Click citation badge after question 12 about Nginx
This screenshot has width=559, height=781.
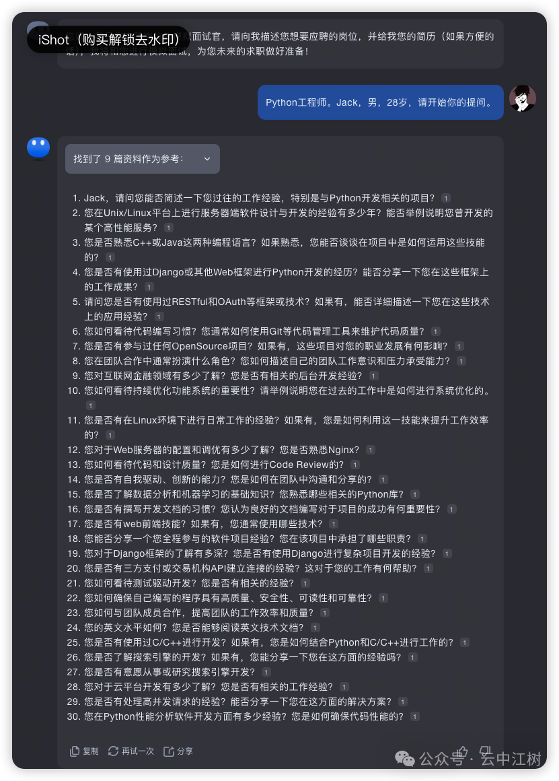371,450
